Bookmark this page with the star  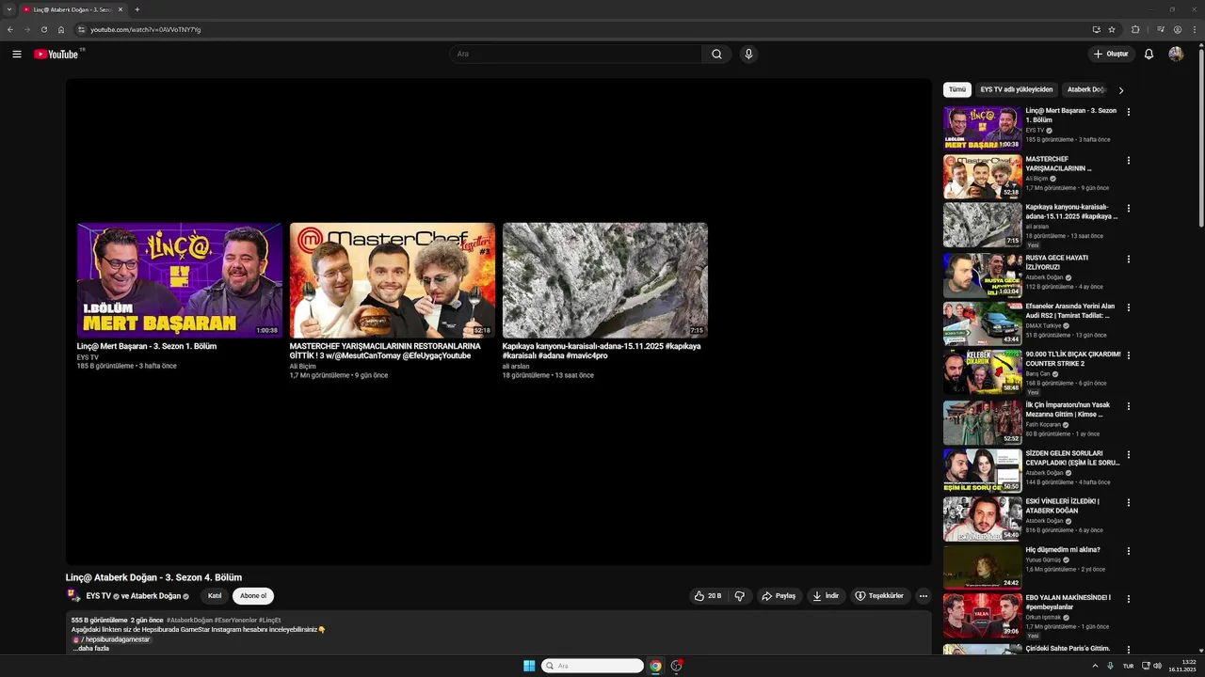1112,29
